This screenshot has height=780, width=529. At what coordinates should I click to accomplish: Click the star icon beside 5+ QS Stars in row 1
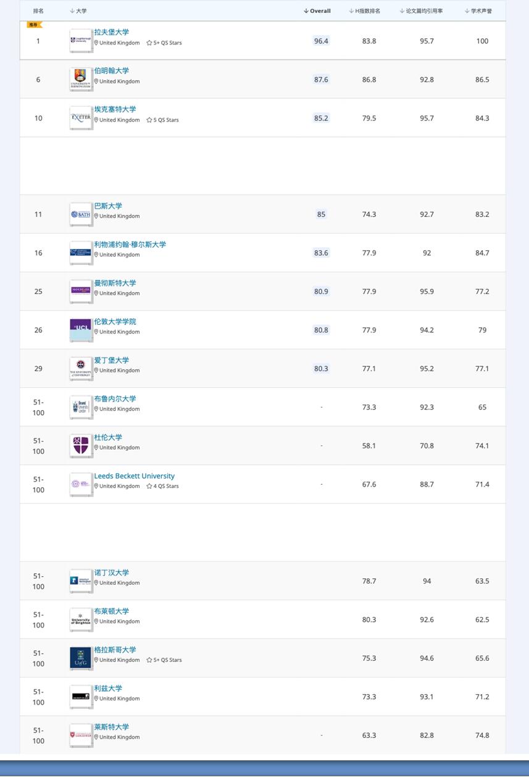pyautogui.click(x=149, y=43)
